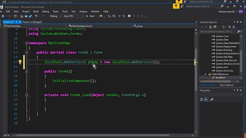The image size is (246, 138).
Task: Click the Solution Explorer search magnifier icon
Action: click(x=239, y=31)
